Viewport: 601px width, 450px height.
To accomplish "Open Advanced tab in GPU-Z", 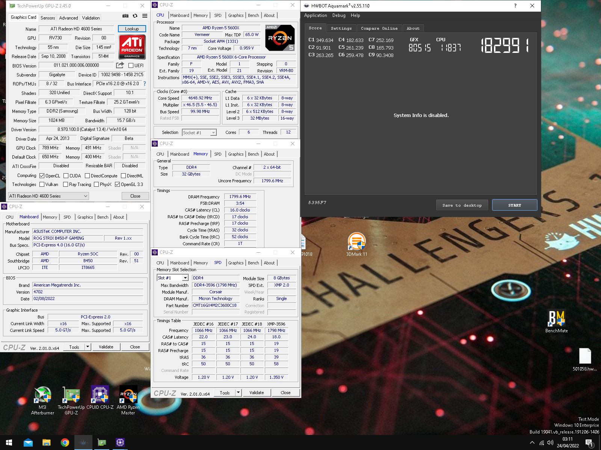I will point(68,18).
